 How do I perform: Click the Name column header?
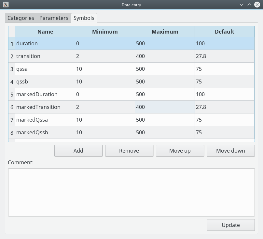45,32
